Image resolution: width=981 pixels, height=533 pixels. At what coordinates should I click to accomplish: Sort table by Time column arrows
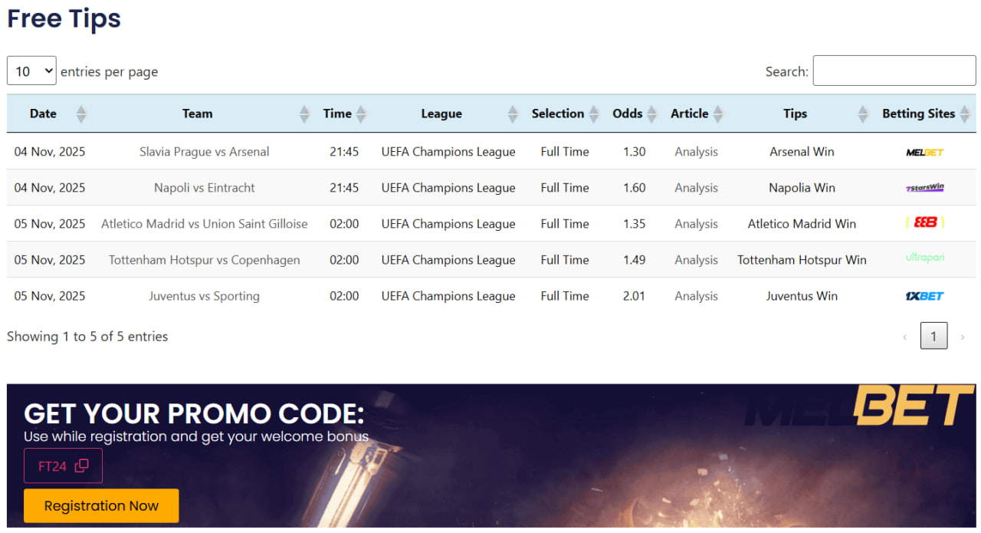(x=361, y=114)
